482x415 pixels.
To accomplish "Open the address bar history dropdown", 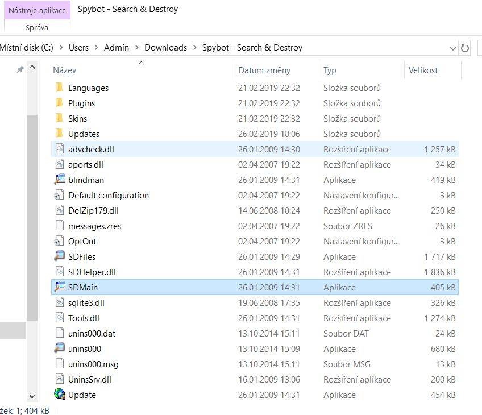I will (x=453, y=48).
